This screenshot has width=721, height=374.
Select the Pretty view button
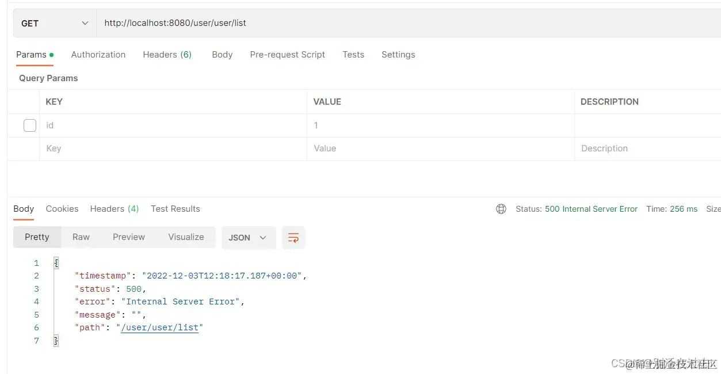37,237
